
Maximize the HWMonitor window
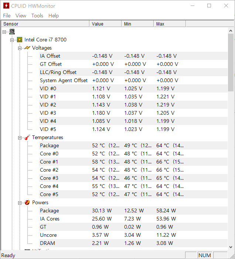click(209, 6)
